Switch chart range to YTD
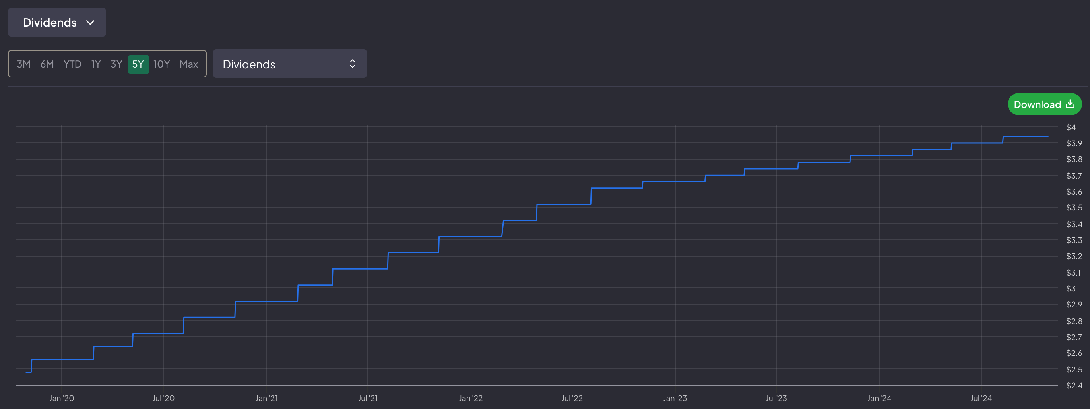The height and width of the screenshot is (409, 1090). [x=72, y=64]
